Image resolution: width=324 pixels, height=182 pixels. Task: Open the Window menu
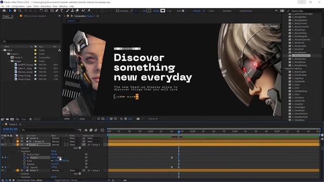click(63, 7)
